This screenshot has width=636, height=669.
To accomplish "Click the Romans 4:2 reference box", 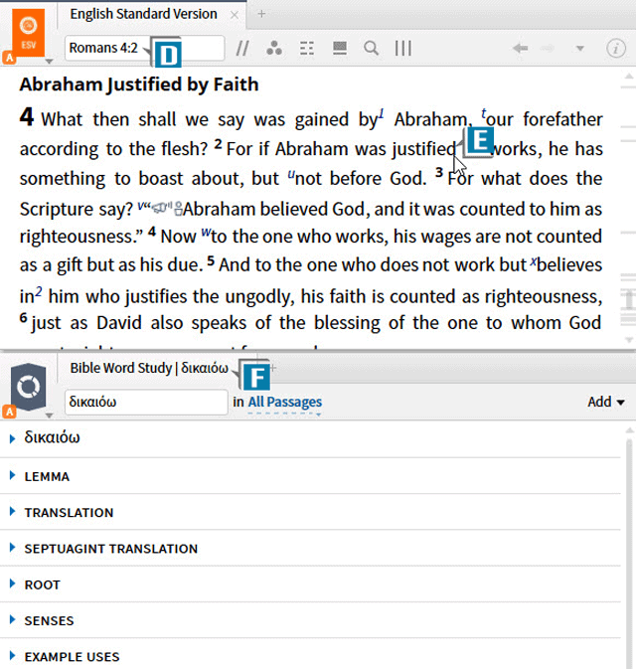I will pos(144,48).
